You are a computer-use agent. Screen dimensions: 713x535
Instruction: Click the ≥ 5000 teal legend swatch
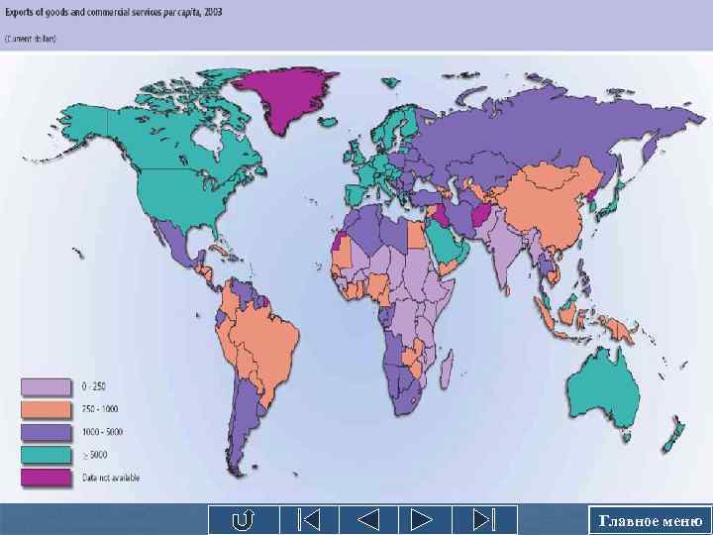tap(46, 455)
